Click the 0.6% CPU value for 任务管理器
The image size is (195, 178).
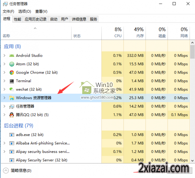pos(117,106)
